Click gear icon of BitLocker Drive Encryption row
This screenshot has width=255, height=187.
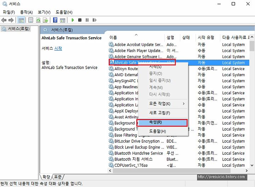pos(111,141)
